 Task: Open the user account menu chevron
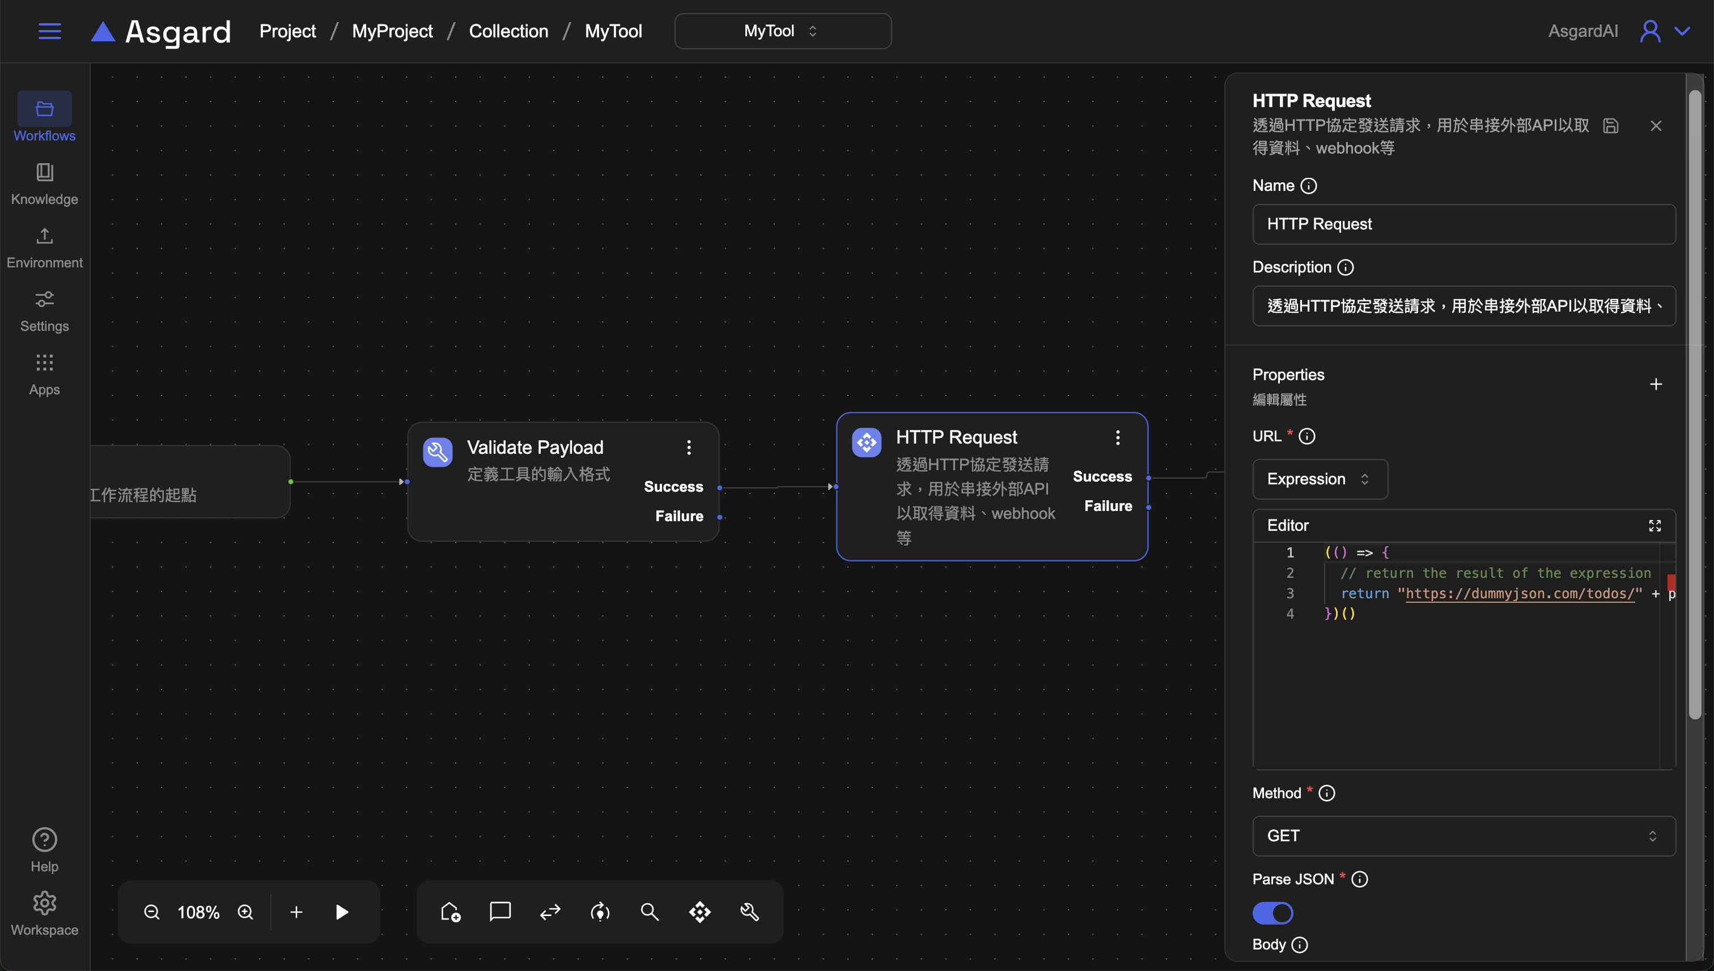(x=1683, y=31)
